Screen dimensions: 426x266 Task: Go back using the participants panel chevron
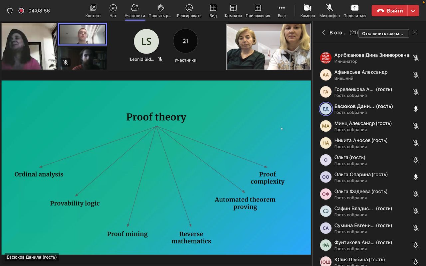coord(323,33)
